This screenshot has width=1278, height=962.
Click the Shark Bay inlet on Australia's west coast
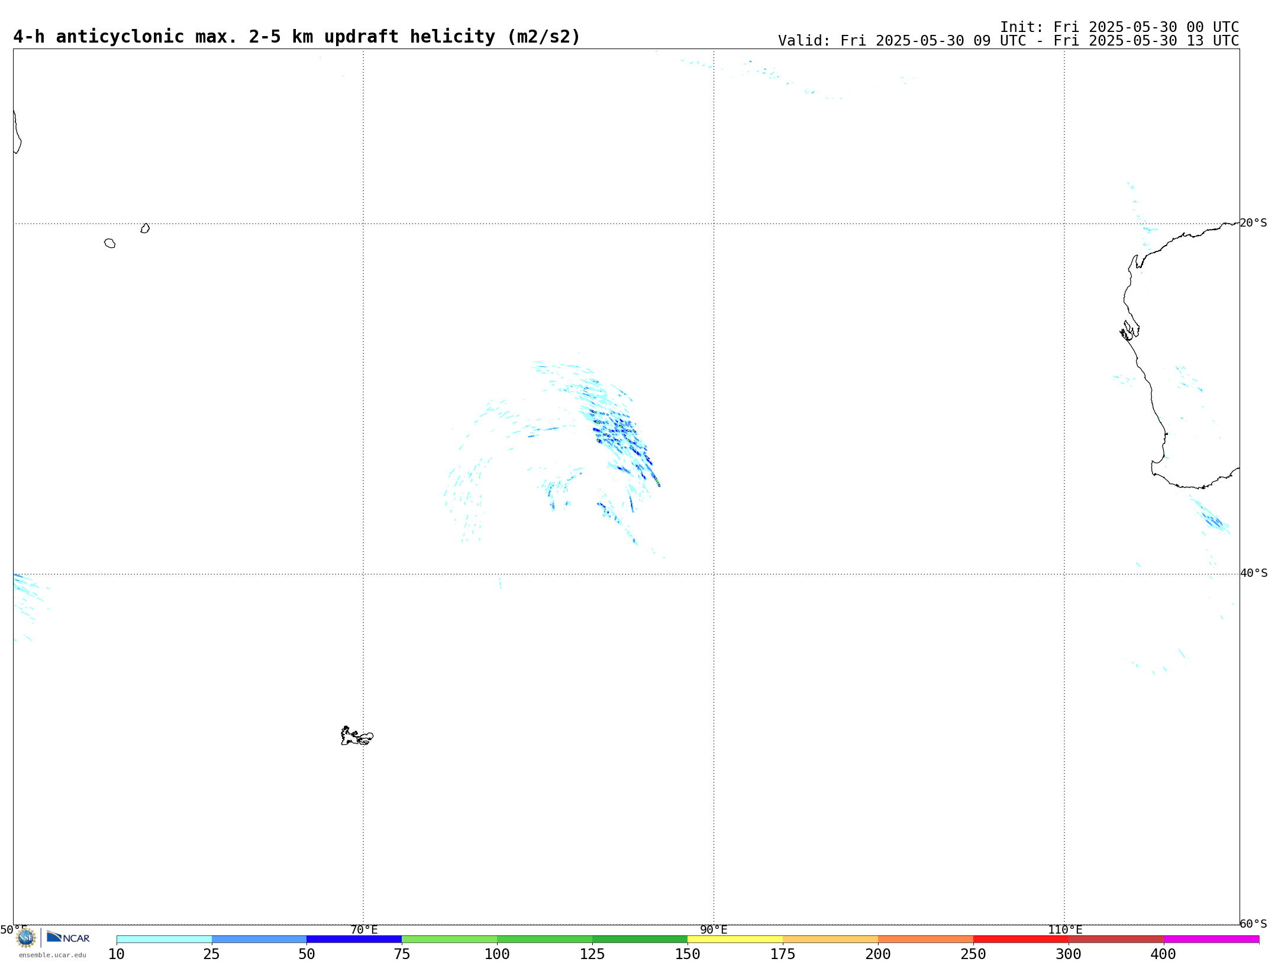point(1129,331)
